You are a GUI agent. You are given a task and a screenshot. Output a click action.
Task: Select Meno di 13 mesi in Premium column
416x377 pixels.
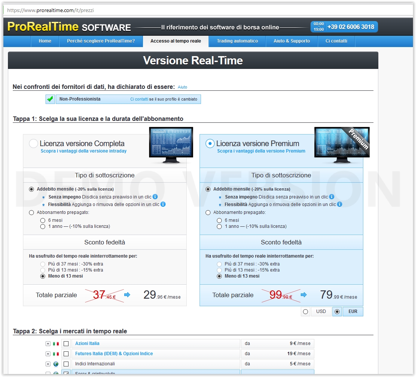pyautogui.click(x=219, y=276)
